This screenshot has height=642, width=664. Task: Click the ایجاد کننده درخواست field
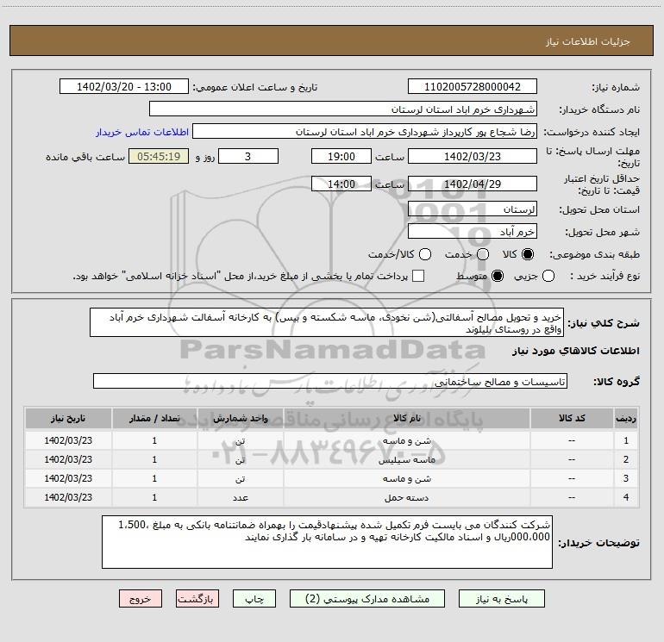pos(365,132)
